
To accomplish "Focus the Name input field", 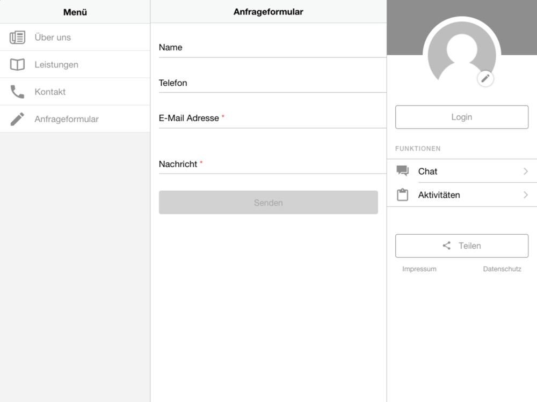I will (273, 47).
